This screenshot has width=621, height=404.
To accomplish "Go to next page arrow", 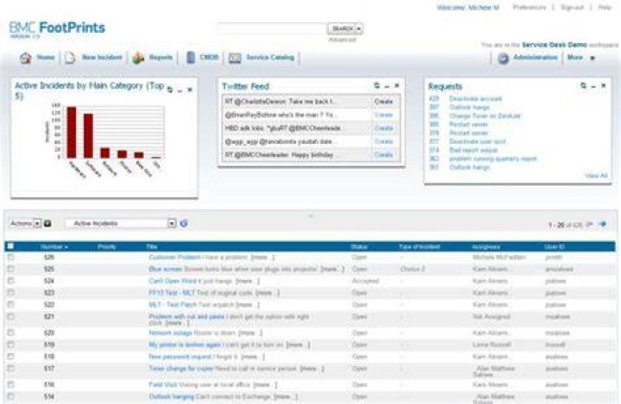I will pyautogui.click(x=603, y=224).
